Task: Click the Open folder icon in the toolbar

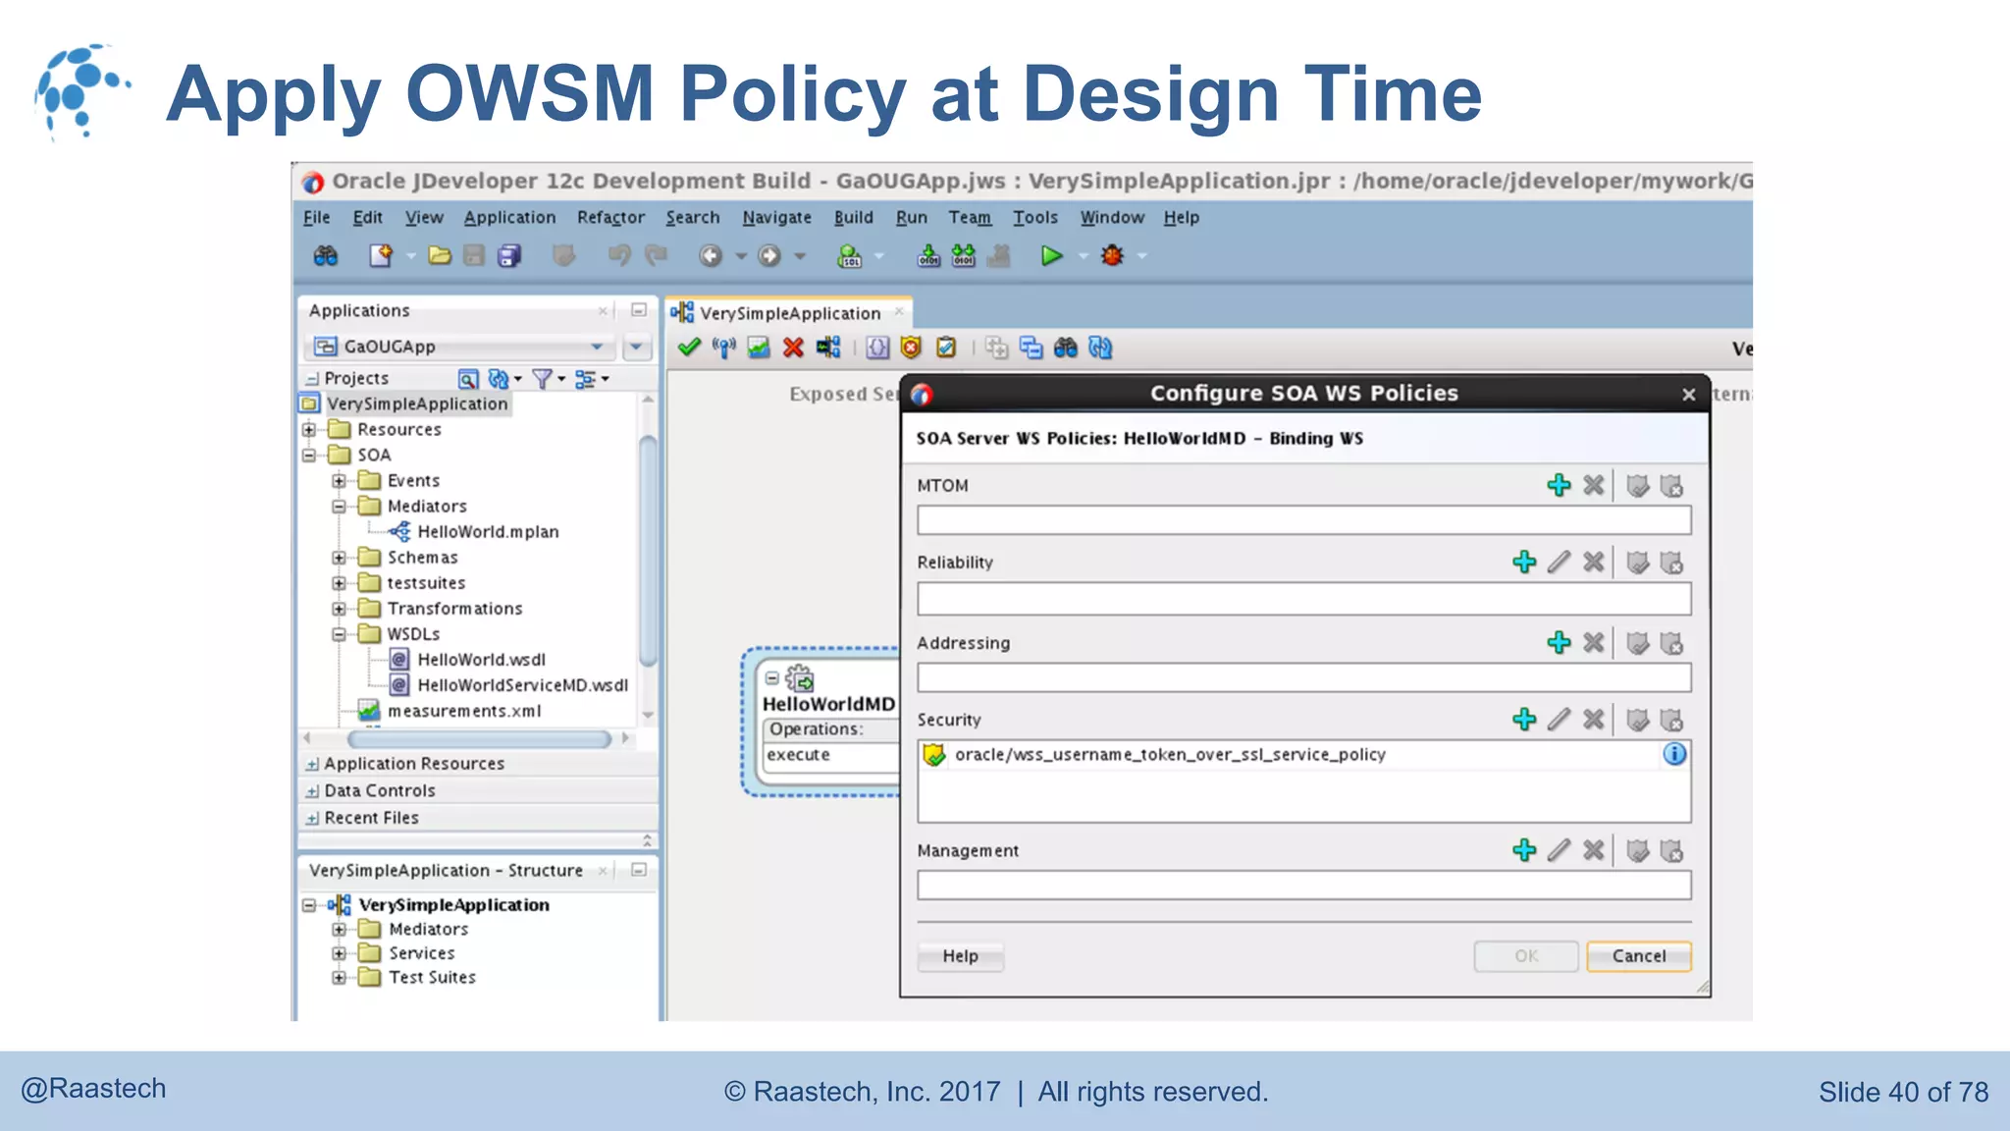Action: 439,256
